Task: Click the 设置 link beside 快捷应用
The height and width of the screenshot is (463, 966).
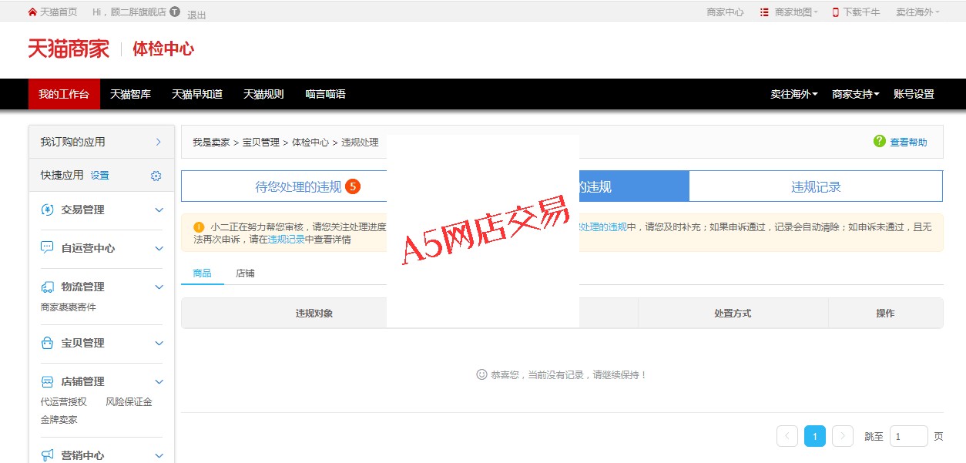Action: 100,176
